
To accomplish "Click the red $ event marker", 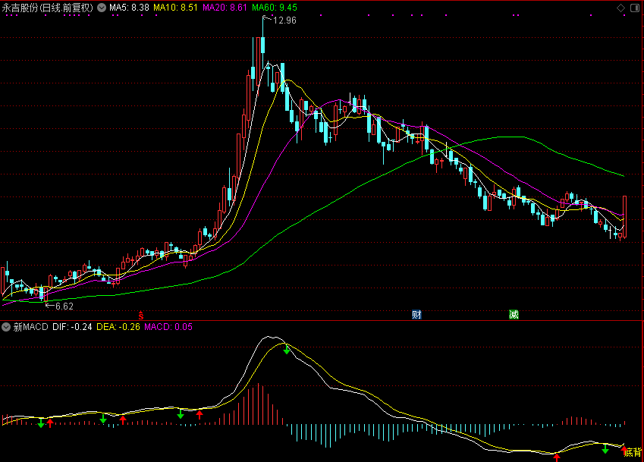I will [140, 314].
